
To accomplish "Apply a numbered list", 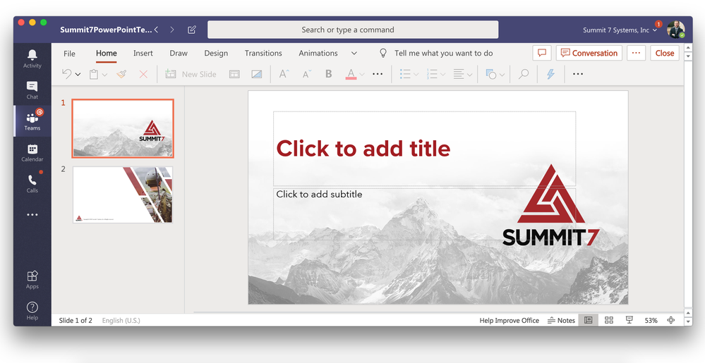I will [432, 74].
